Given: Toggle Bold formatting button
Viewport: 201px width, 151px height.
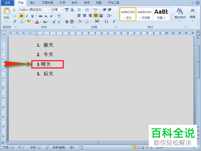Looking at the screenshot, I should 21,16.
